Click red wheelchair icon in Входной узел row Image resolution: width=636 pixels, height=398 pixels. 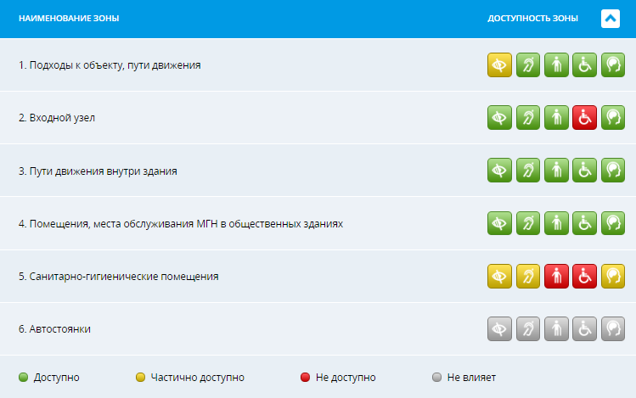point(584,118)
